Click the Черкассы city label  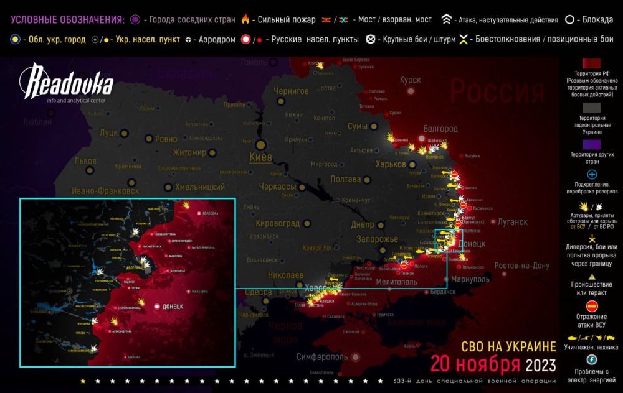tap(277, 187)
